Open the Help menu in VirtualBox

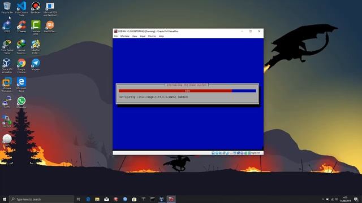[161, 36]
